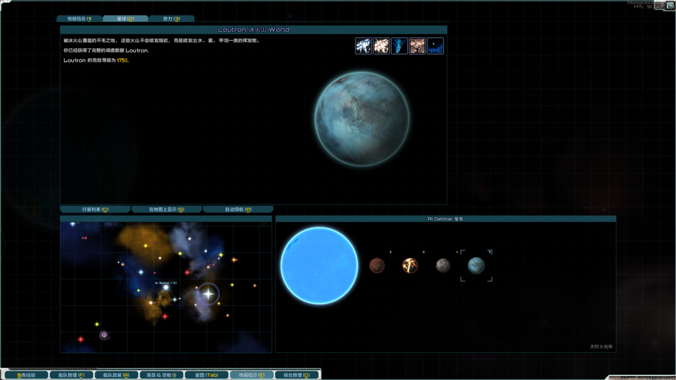Open the 行星列表 planet list
676x380 pixels.
[x=95, y=209]
